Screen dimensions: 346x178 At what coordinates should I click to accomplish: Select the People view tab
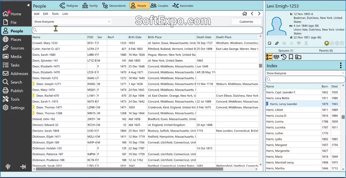(x=140, y=6)
